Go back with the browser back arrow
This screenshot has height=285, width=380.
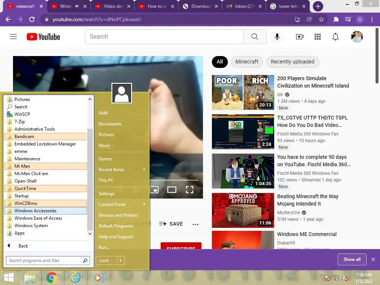[x=8, y=19]
